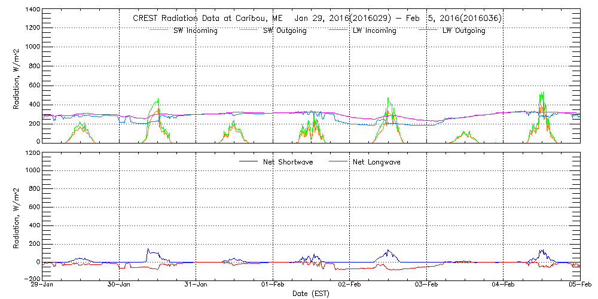Select the 04-Feb date on the x-axis
The image size is (598, 299).
pyautogui.click(x=504, y=285)
